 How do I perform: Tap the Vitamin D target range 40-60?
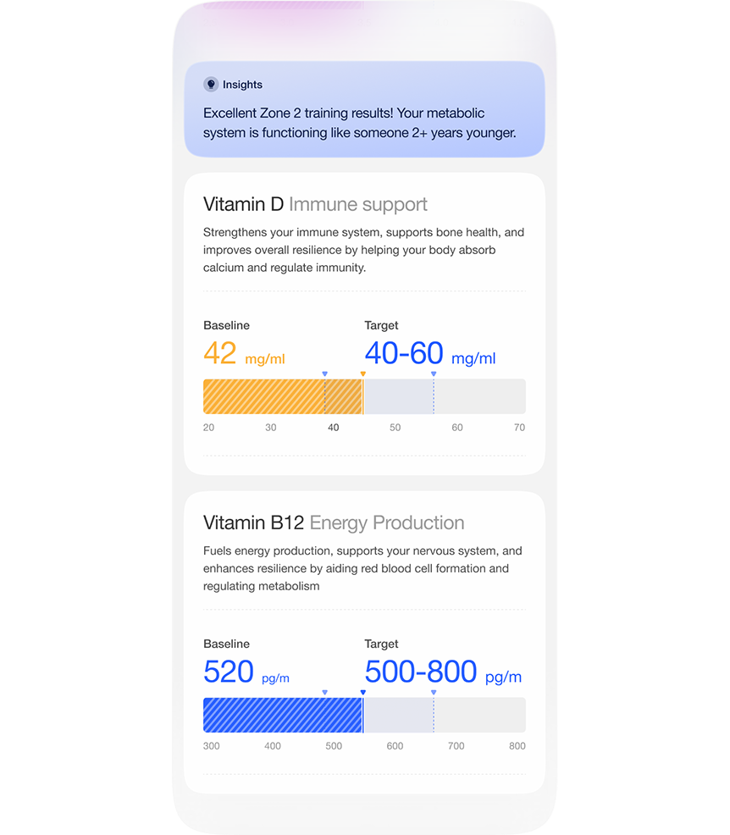pos(404,353)
